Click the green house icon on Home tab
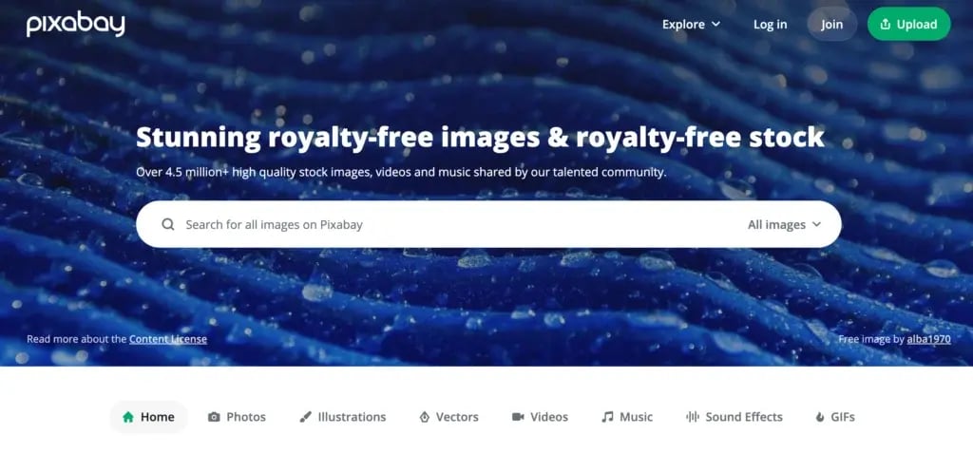Image resolution: width=973 pixels, height=453 pixels. pyautogui.click(x=128, y=417)
